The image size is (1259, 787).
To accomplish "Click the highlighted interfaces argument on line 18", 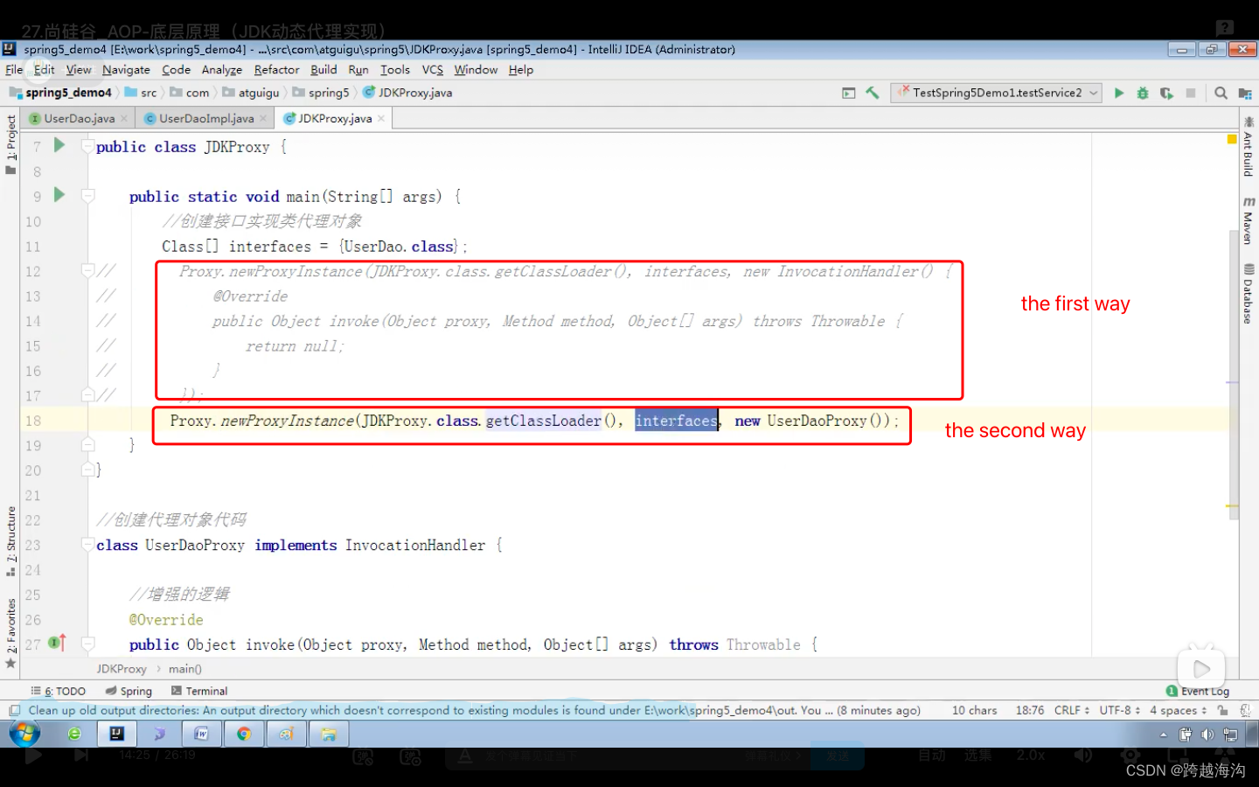I will pos(676,421).
